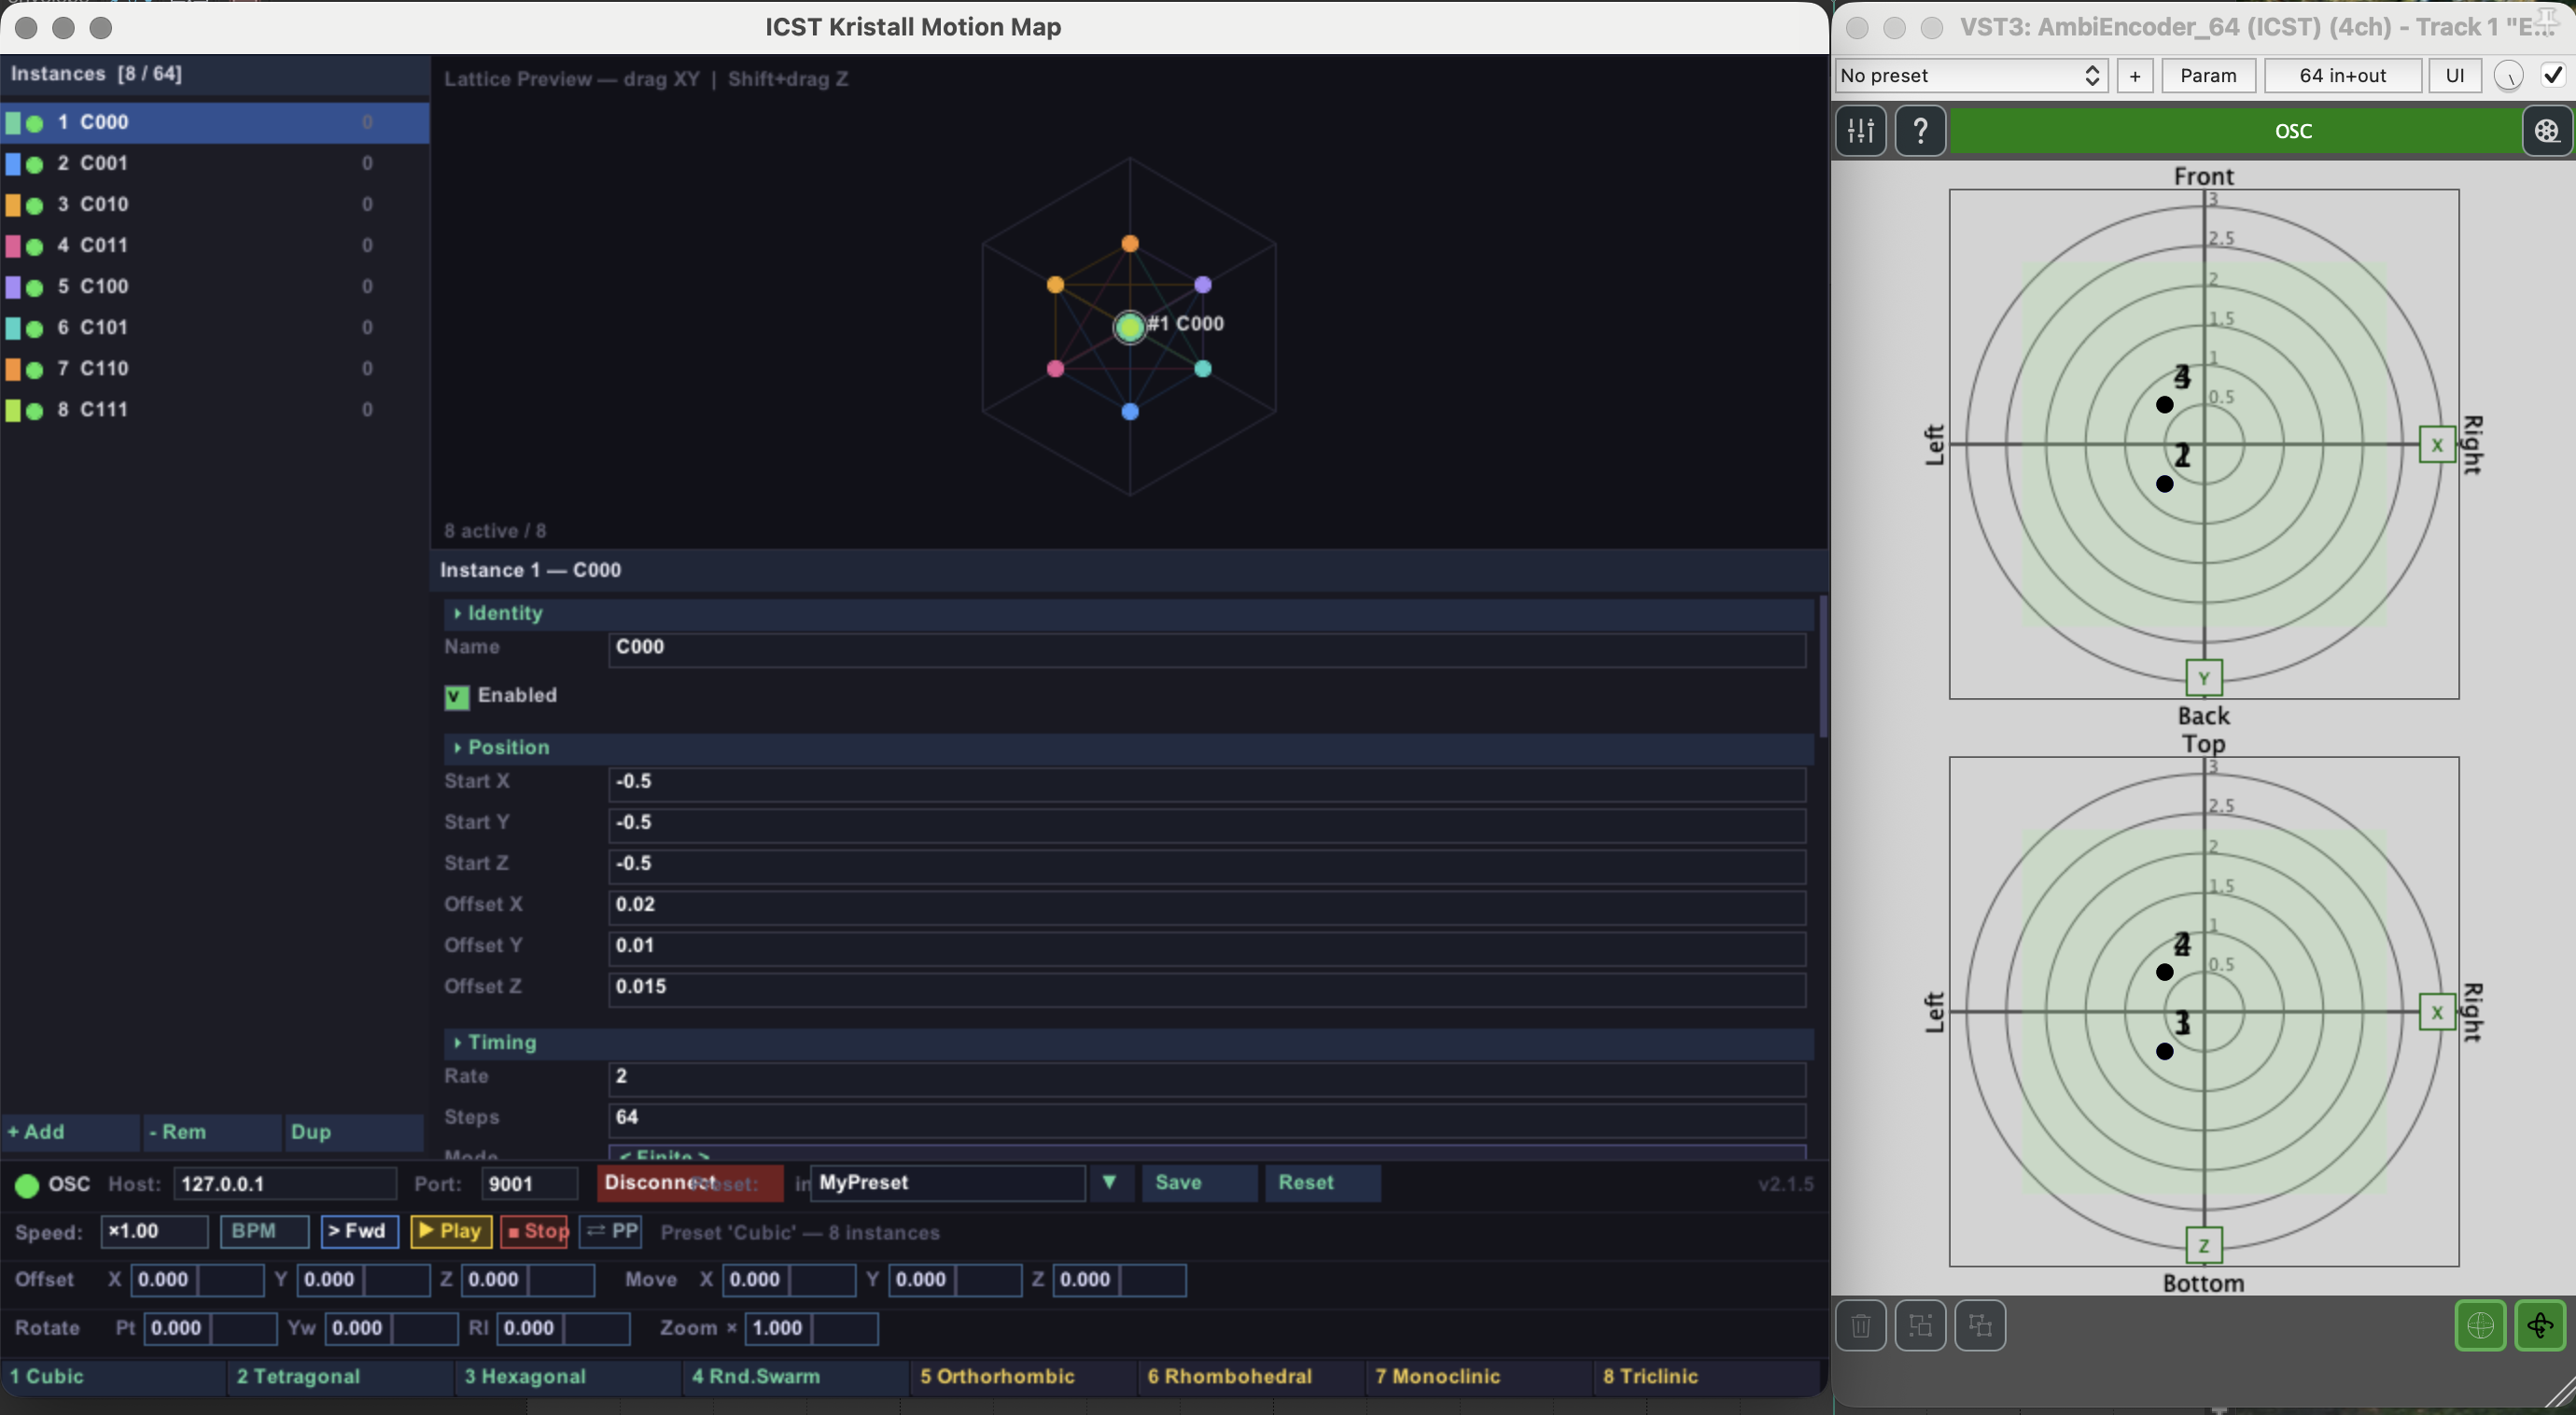This screenshot has width=2576, height=1415.
Task: Click the color tag of instance 4 C011
Action: coord(13,246)
